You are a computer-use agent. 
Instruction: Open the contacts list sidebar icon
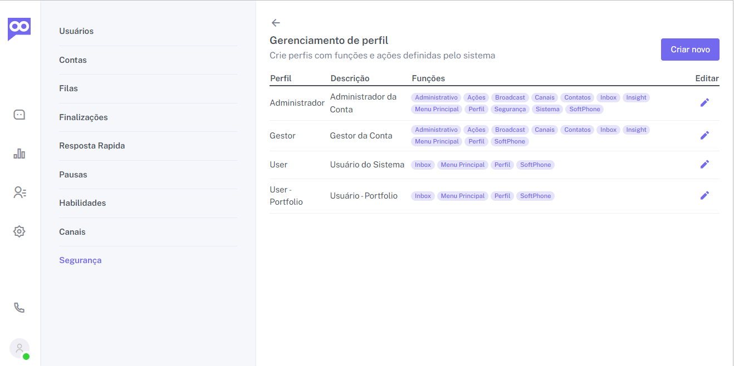click(x=20, y=192)
